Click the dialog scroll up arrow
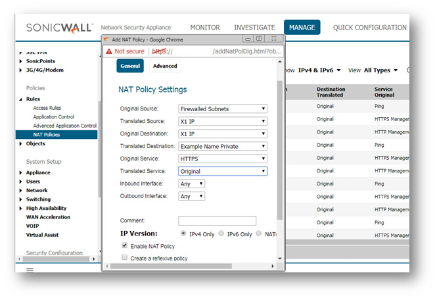Viewport: 437px width, 300px height. tap(280, 62)
